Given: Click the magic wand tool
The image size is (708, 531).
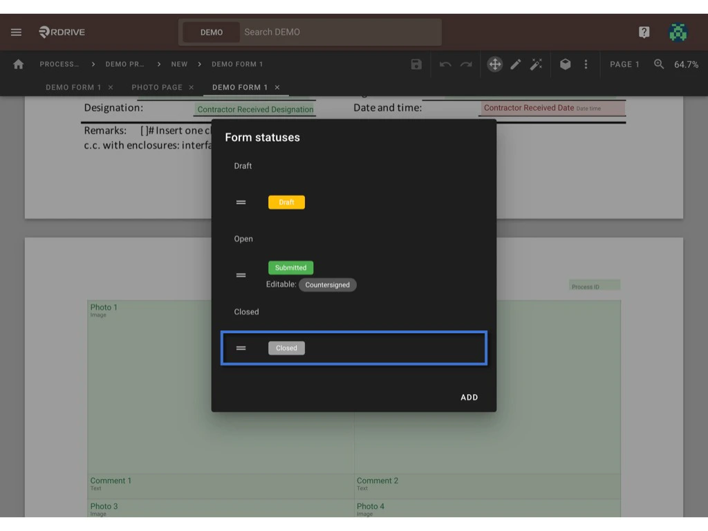Looking at the screenshot, I should [x=537, y=64].
